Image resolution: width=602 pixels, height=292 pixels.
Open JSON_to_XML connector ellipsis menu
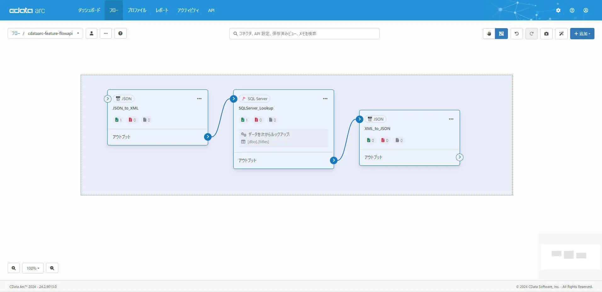point(199,99)
